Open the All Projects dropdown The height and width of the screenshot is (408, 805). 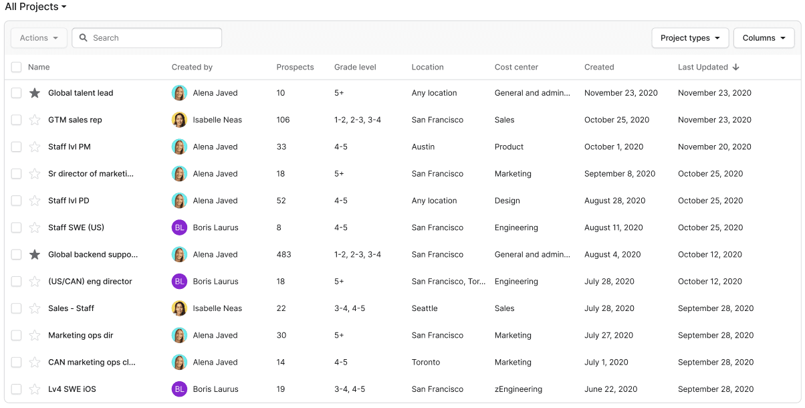(x=35, y=7)
